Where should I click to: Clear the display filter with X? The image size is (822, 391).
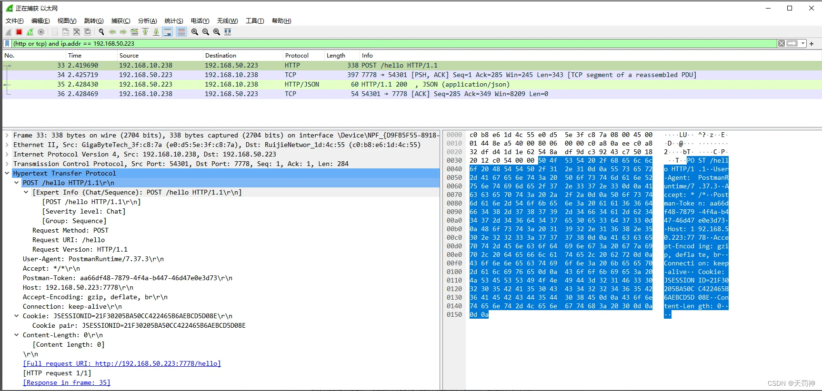coord(782,43)
